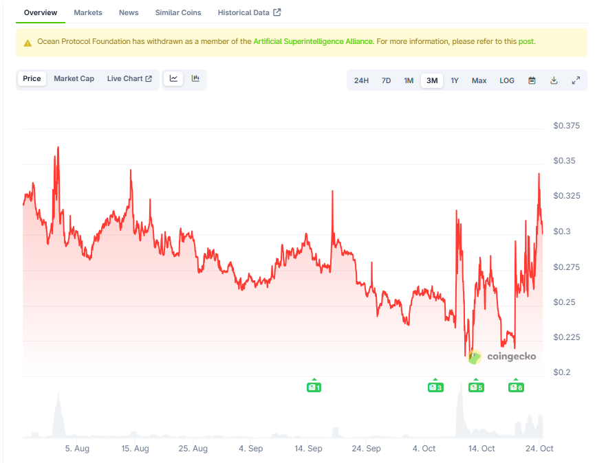Open the Markets tab
This screenshot has width=606, height=463.
pos(88,12)
